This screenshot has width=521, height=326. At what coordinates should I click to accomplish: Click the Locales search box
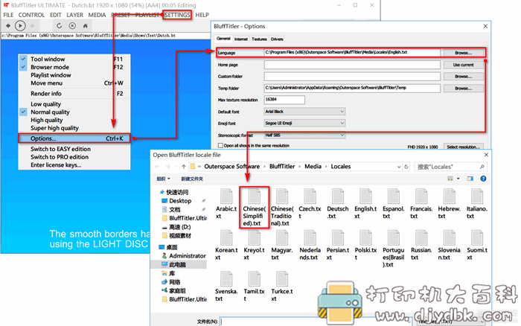point(450,167)
